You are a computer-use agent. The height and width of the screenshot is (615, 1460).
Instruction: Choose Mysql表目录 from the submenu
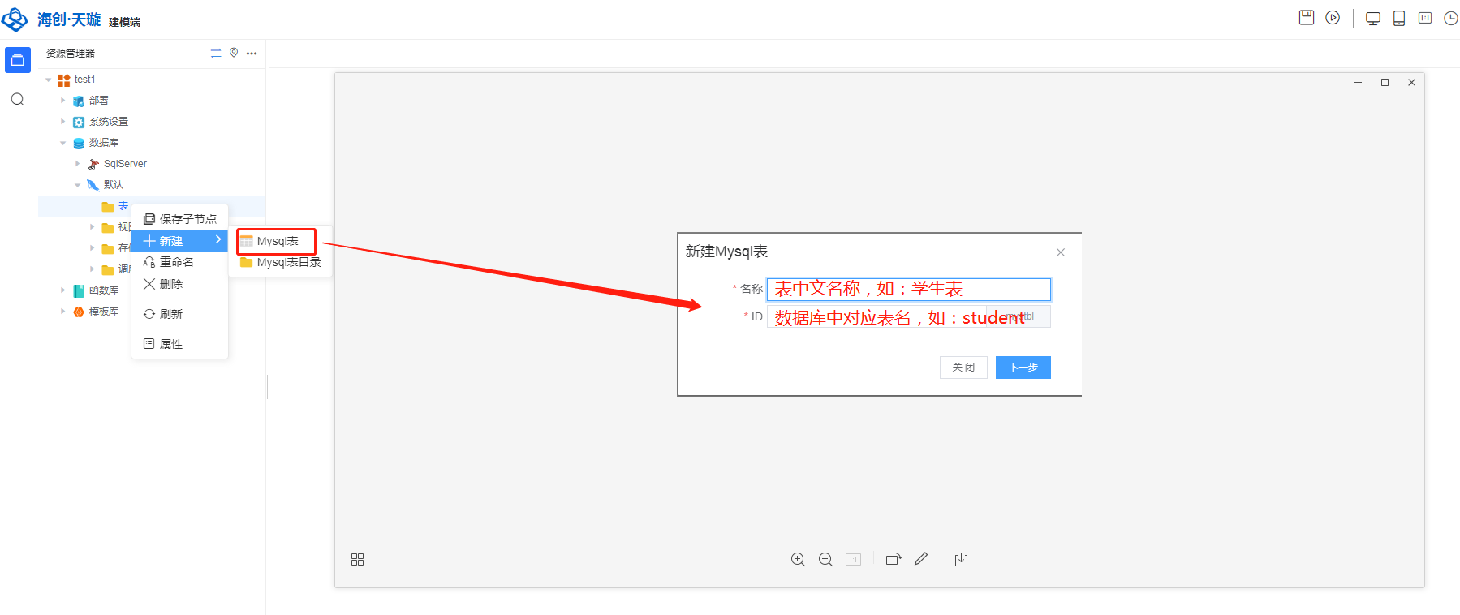click(288, 262)
